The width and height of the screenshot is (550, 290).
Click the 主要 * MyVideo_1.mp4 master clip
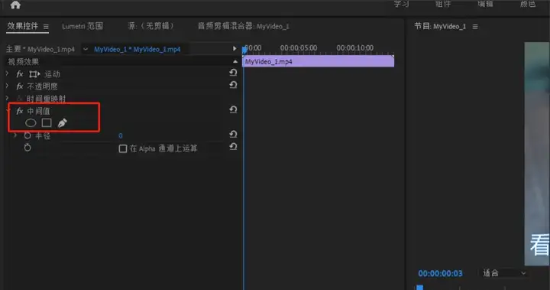pos(40,49)
